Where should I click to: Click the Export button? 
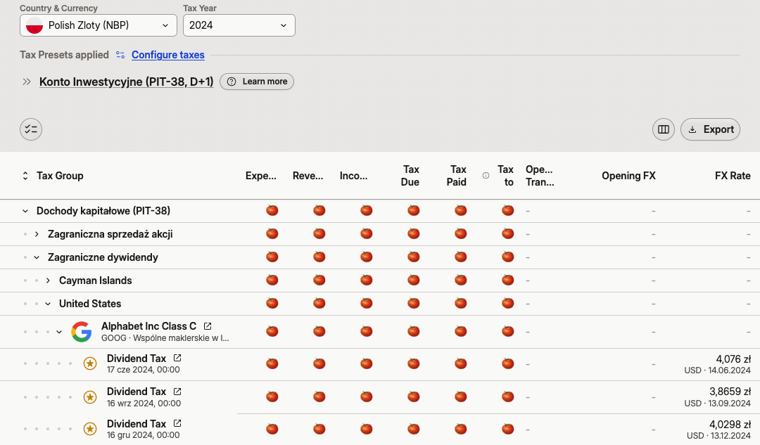point(710,129)
